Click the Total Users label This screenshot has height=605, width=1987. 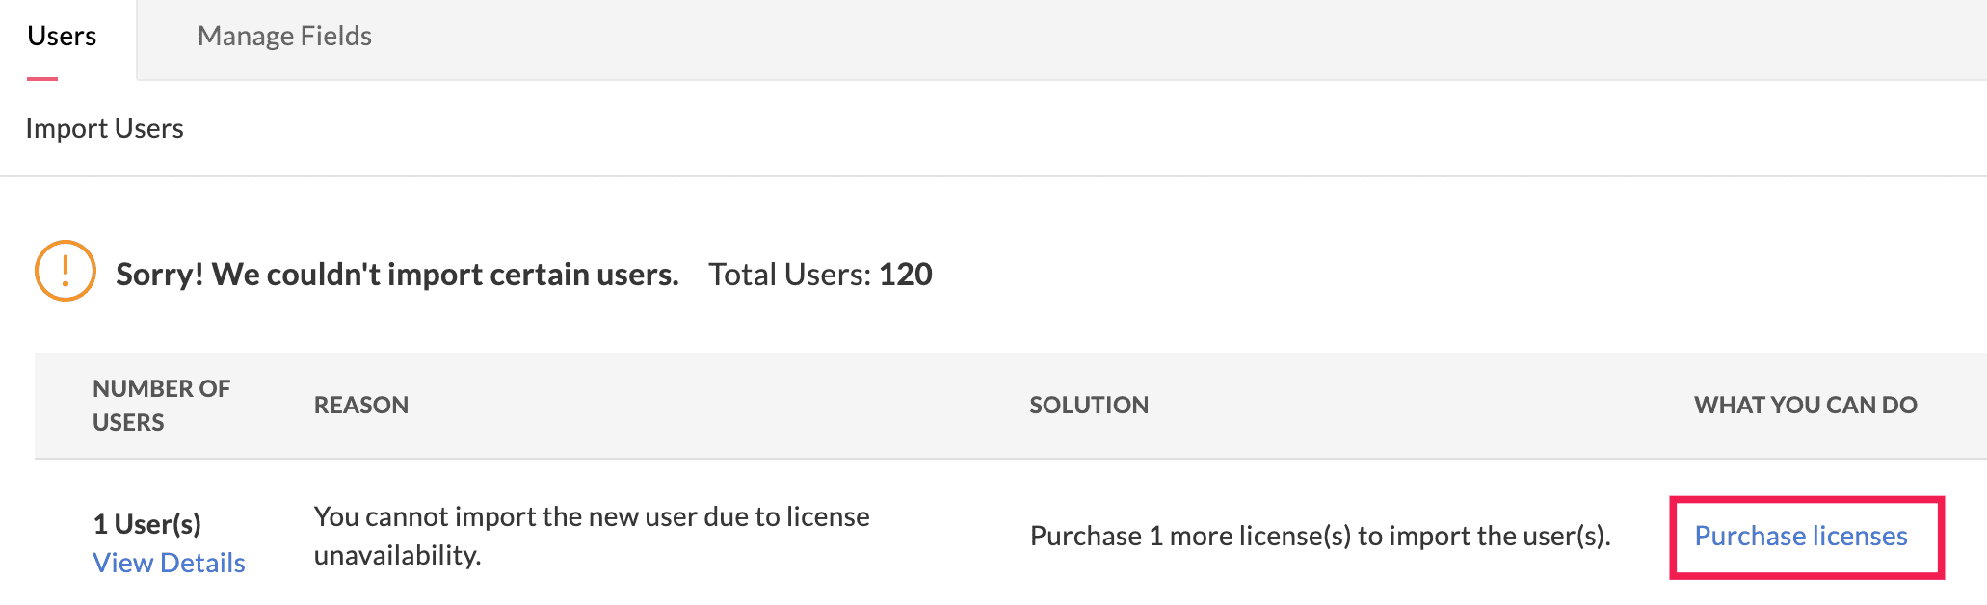(789, 275)
